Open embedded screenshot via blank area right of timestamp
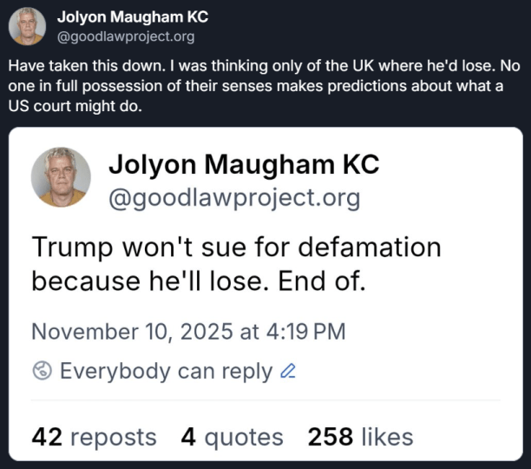This screenshot has width=531, height=469. (x=434, y=331)
